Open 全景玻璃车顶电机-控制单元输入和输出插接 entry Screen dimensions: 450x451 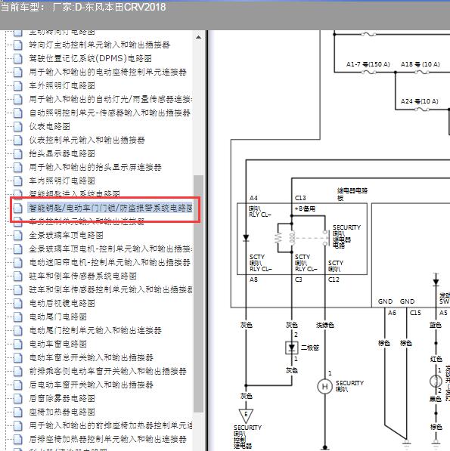tap(110, 249)
